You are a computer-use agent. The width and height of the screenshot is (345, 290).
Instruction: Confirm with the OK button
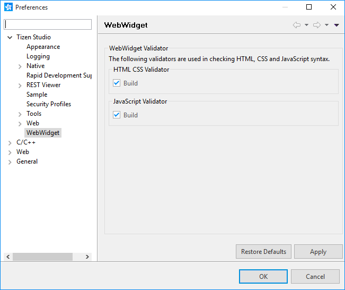[x=263, y=276]
